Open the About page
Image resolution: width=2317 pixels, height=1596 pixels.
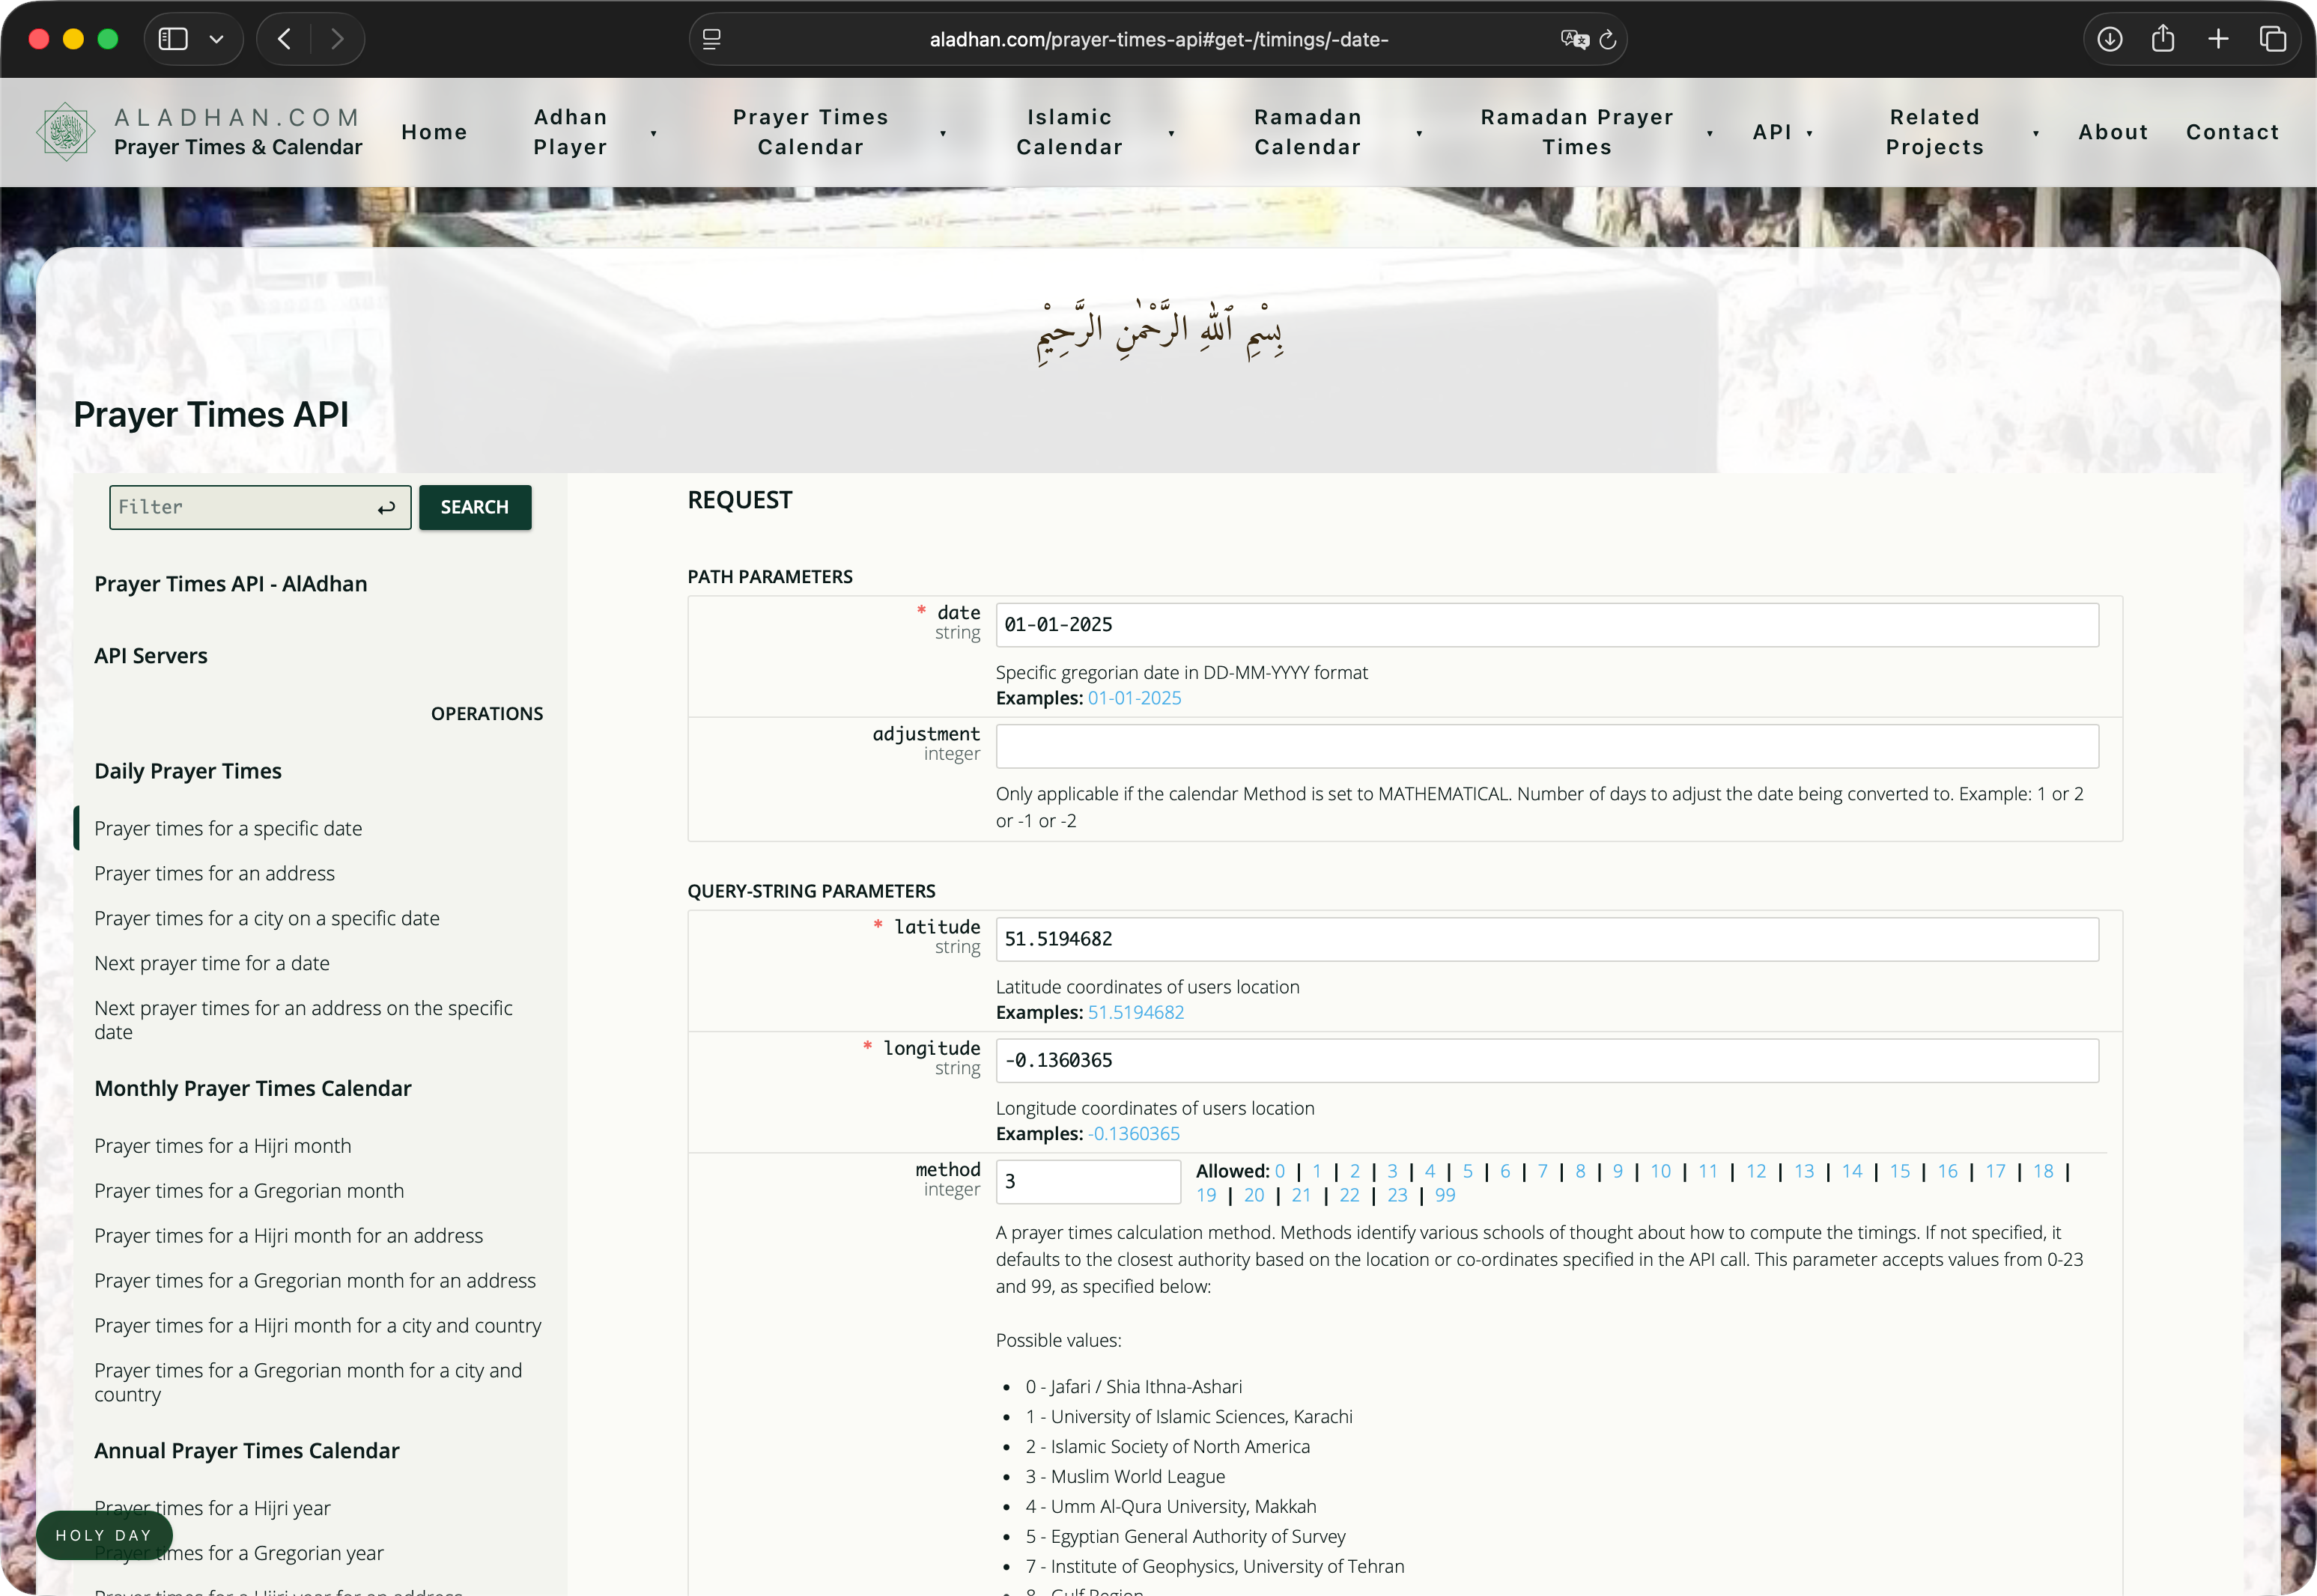[2113, 131]
